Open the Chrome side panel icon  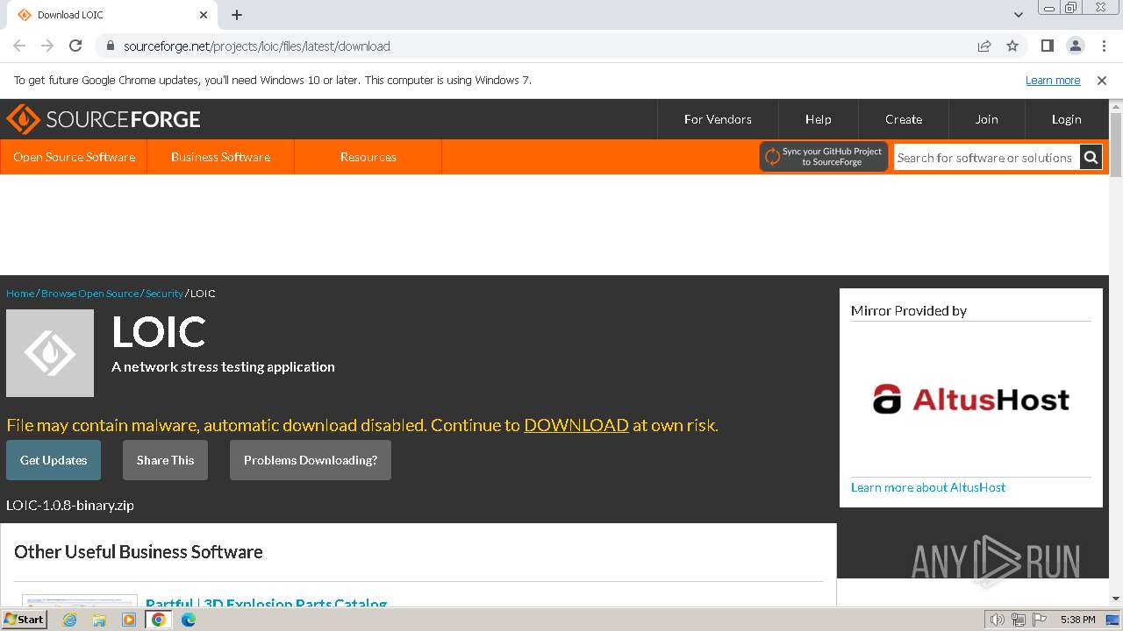tap(1047, 46)
